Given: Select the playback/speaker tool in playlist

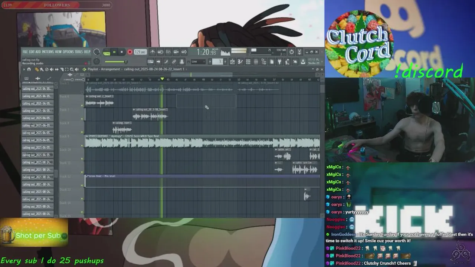Looking at the screenshot, I should point(76,69).
